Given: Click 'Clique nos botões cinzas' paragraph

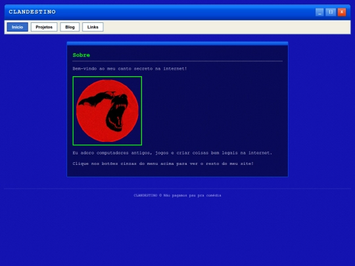Looking at the screenshot, I should point(163,164).
